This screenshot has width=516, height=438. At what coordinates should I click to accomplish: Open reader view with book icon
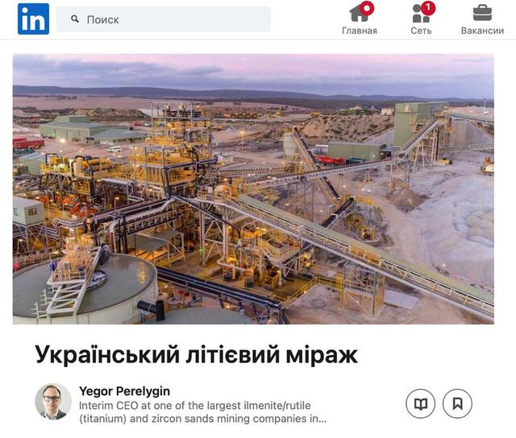421,403
